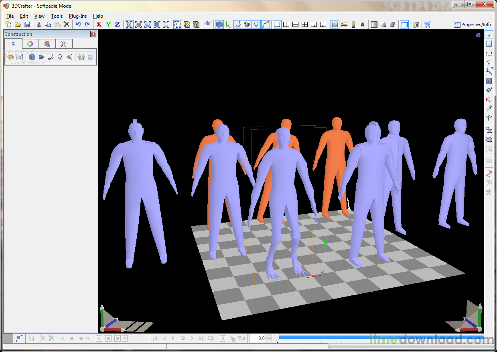The width and height of the screenshot is (497, 352).
Task: Select the eyedropper tool on right toolbar
Action: (489, 108)
